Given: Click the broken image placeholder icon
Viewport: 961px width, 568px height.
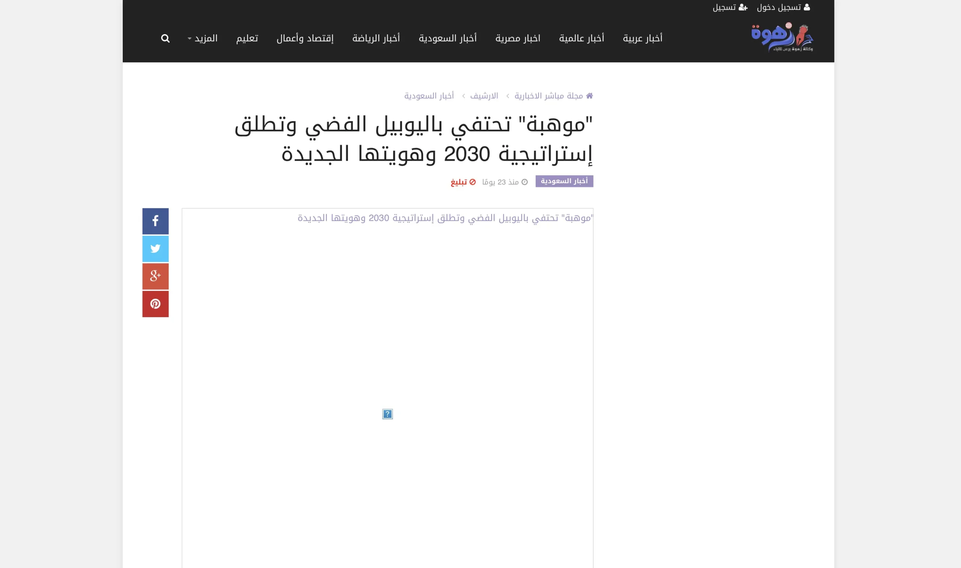Looking at the screenshot, I should pos(387,414).
